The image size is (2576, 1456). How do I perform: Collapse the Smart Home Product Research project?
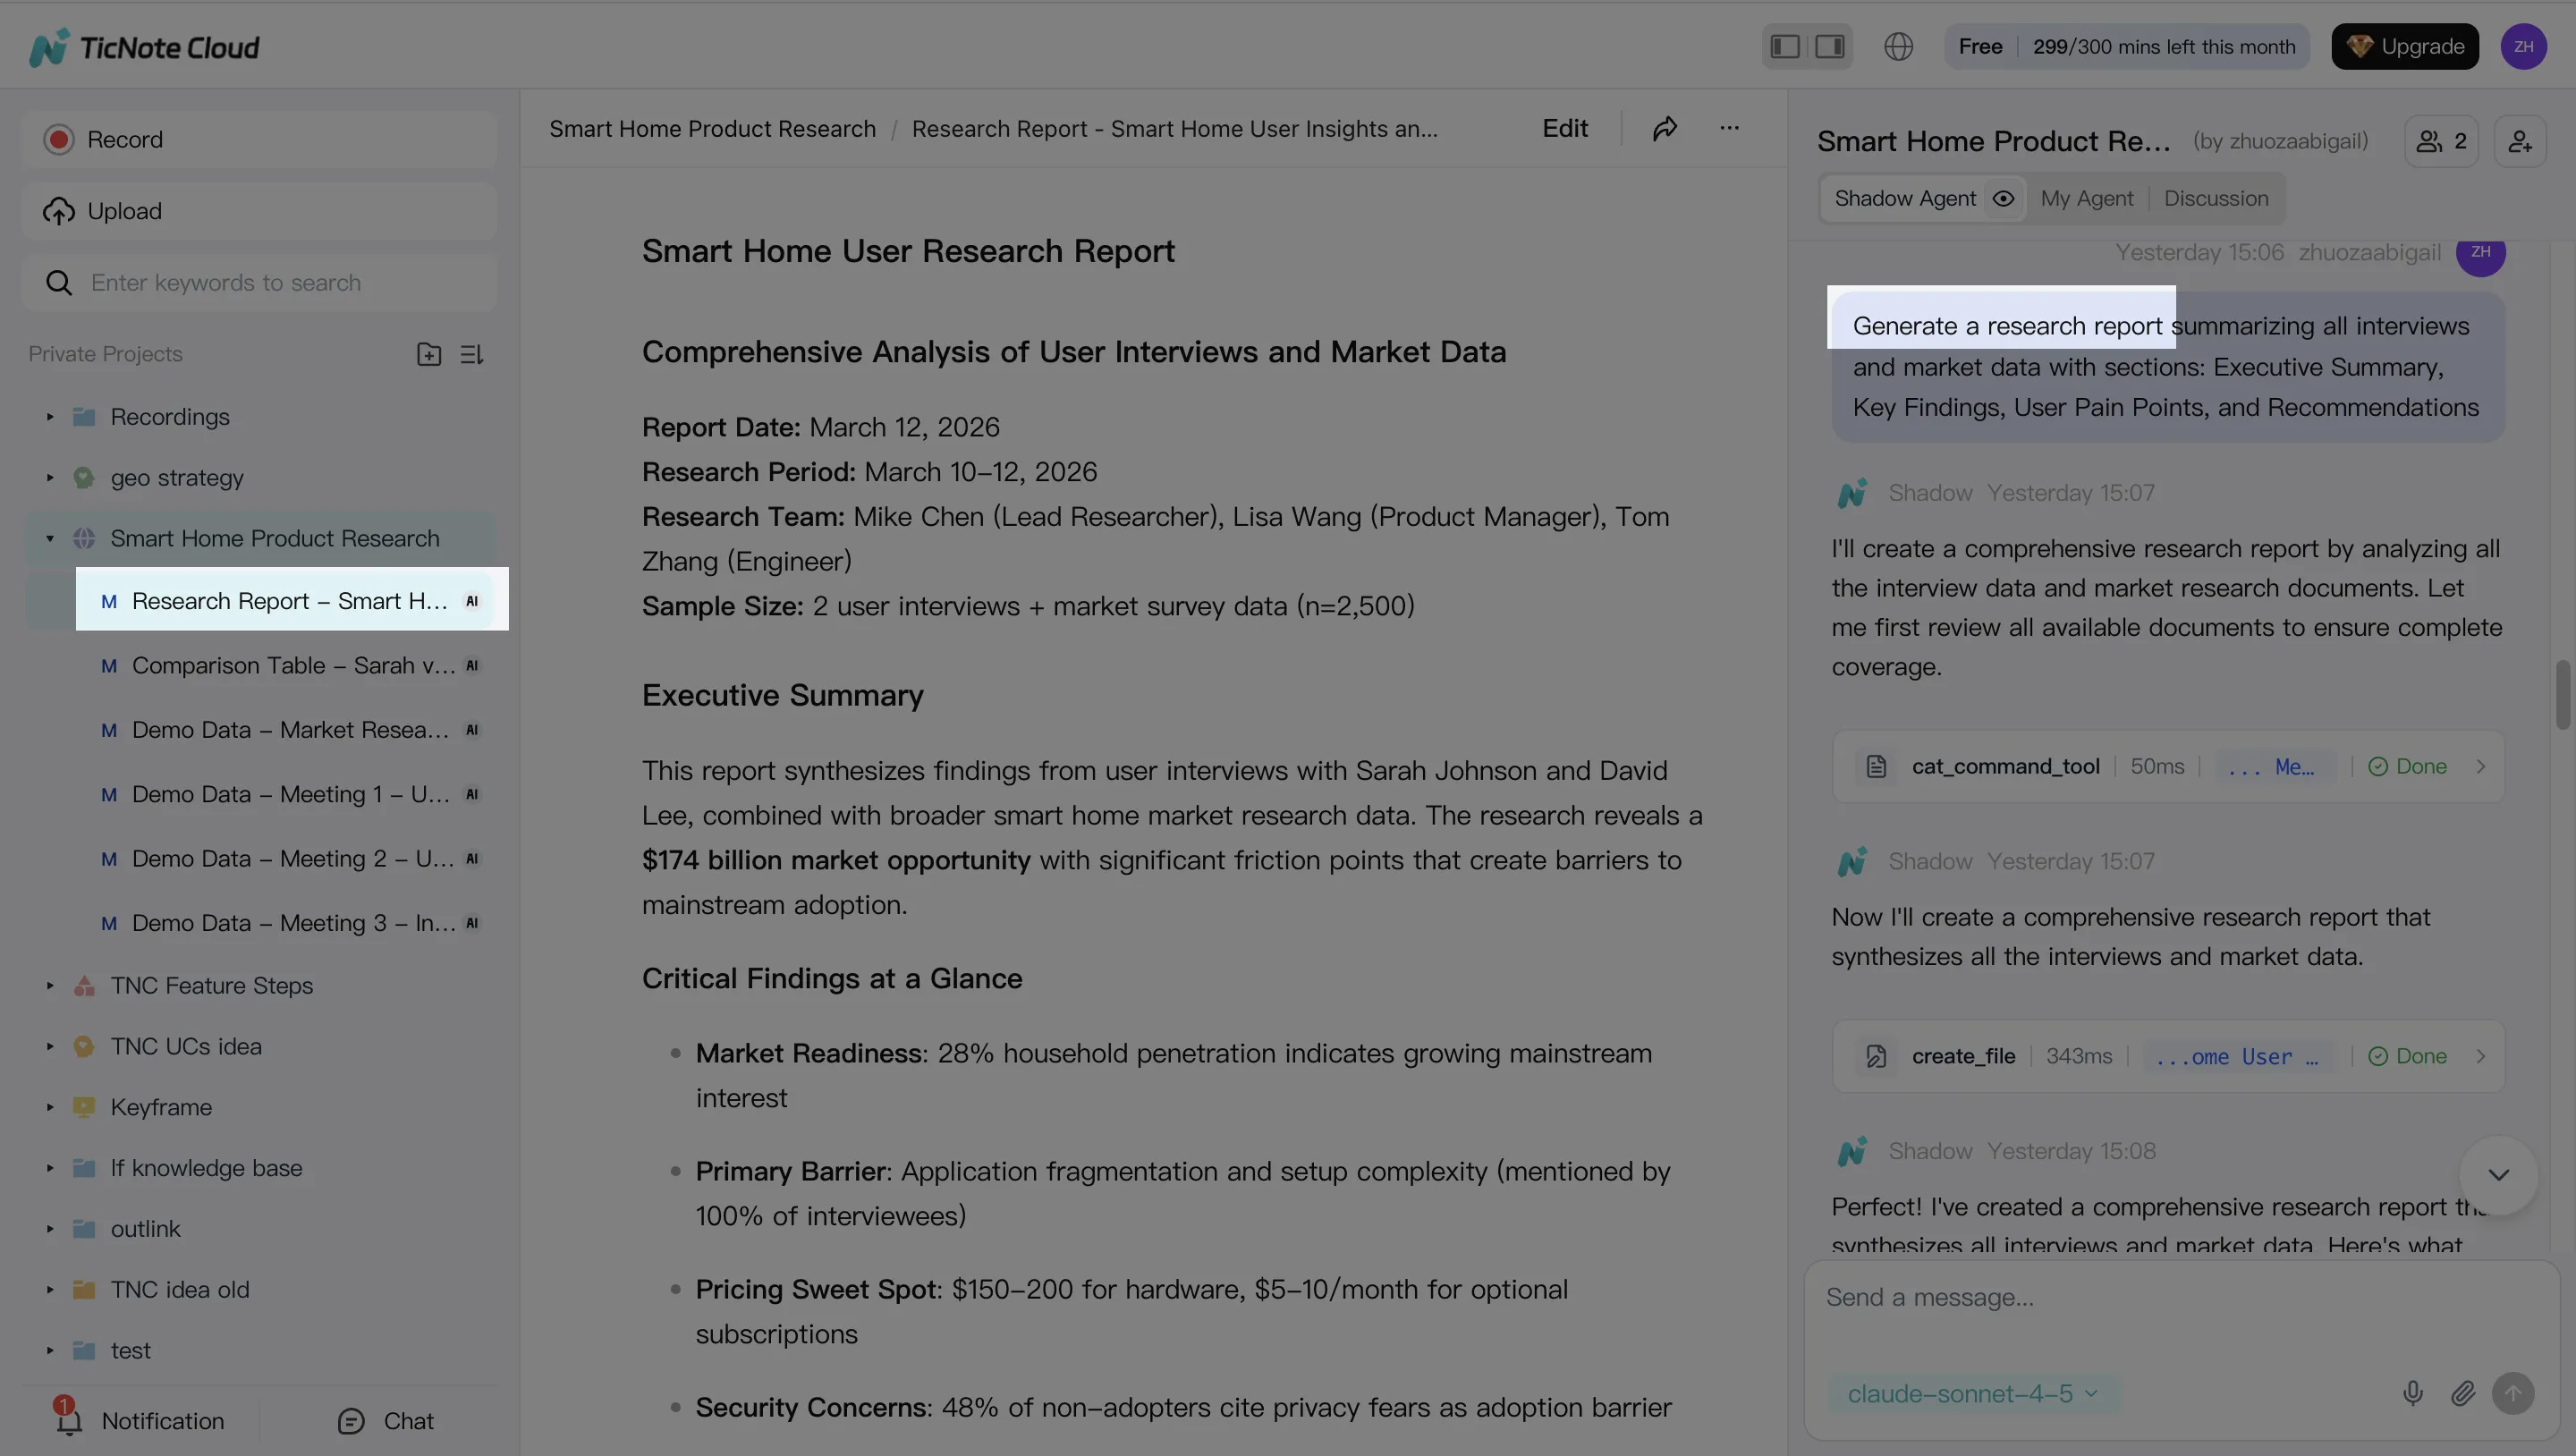click(x=50, y=538)
